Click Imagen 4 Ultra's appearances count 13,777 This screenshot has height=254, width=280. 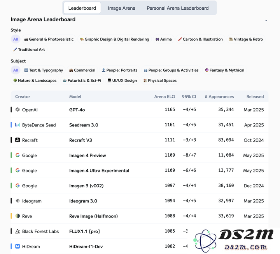coord(226,170)
